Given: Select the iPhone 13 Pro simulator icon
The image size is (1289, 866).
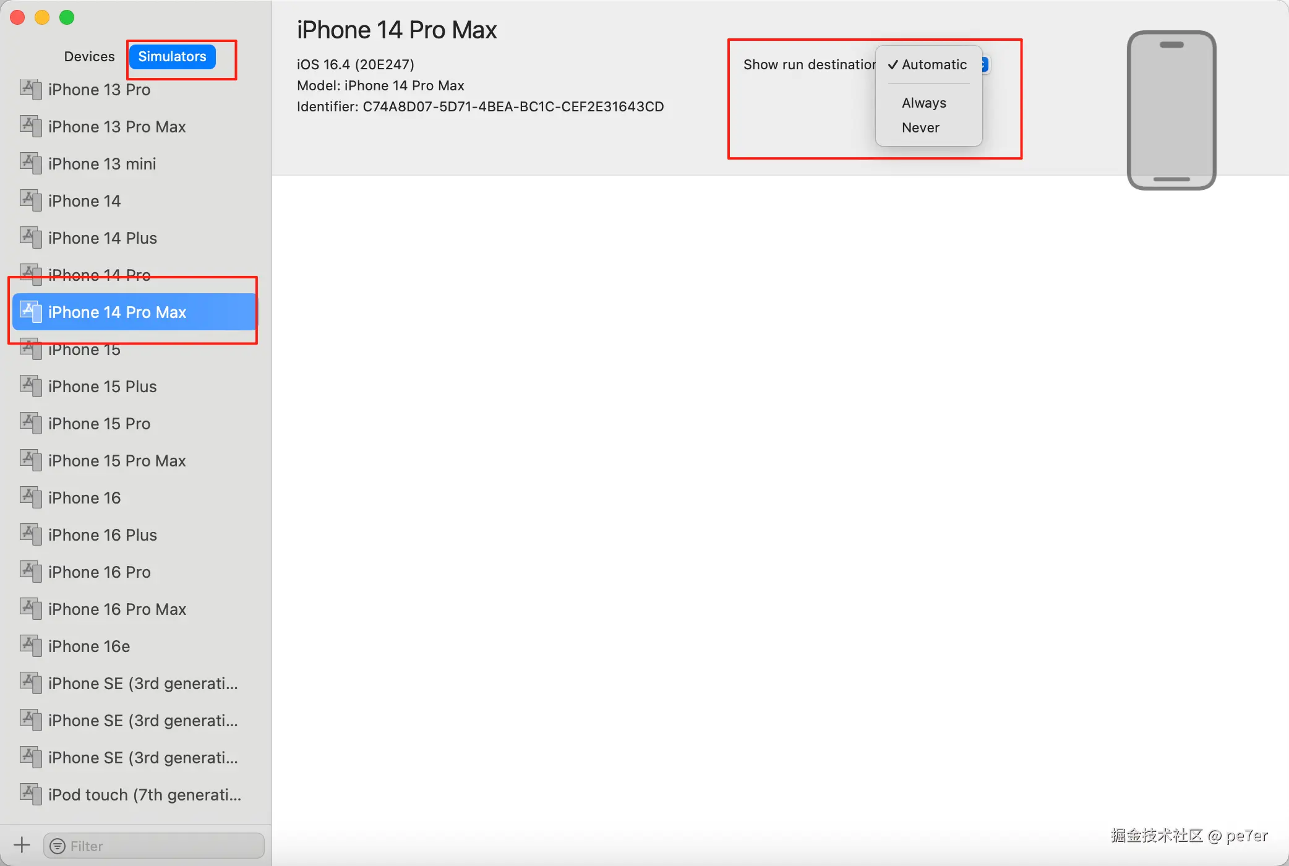Looking at the screenshot, I should 31,89.
